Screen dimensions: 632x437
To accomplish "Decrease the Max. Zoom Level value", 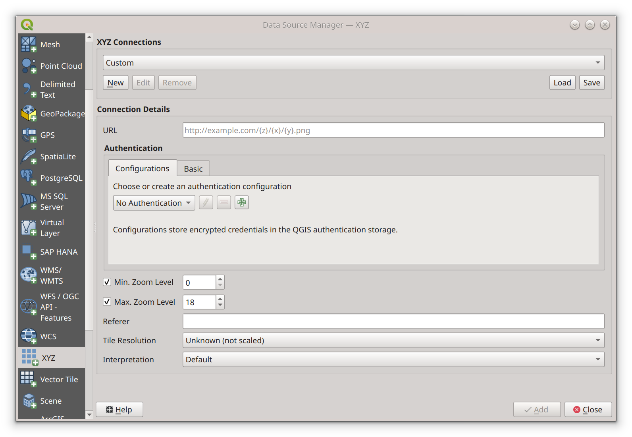I will pyautogui.click(x=220, y=306).
